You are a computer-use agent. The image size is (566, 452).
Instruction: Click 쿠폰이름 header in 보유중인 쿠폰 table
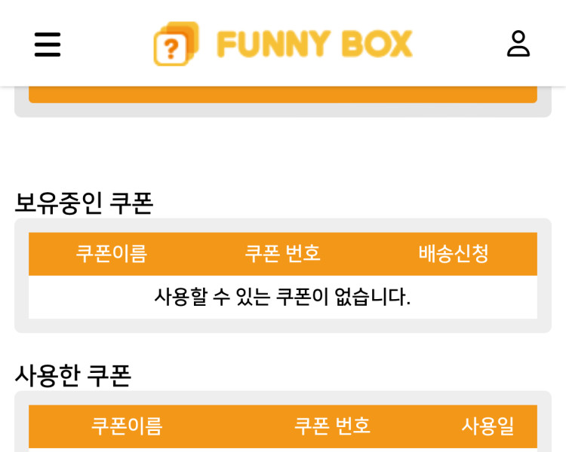pos(112,254)
